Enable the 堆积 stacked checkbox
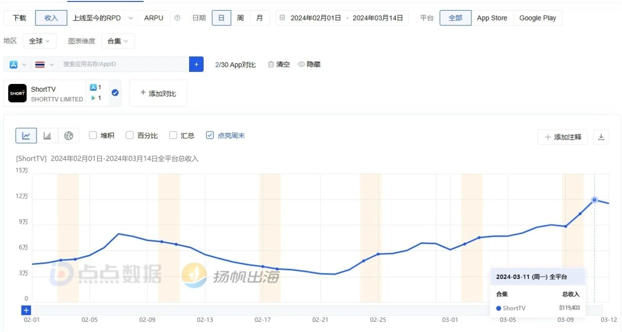This screenshot has width=622, height=332. coord(92,135)
